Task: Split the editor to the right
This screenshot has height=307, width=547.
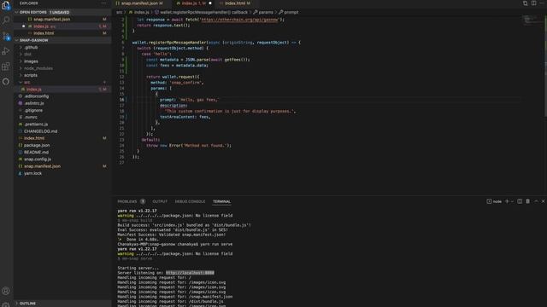Action: coord(533,3)
